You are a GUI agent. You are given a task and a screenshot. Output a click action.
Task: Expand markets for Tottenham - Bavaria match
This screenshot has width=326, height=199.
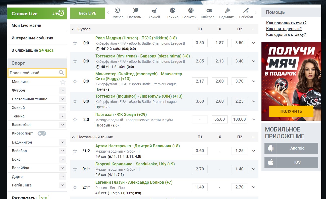click(x=254, y=61)
